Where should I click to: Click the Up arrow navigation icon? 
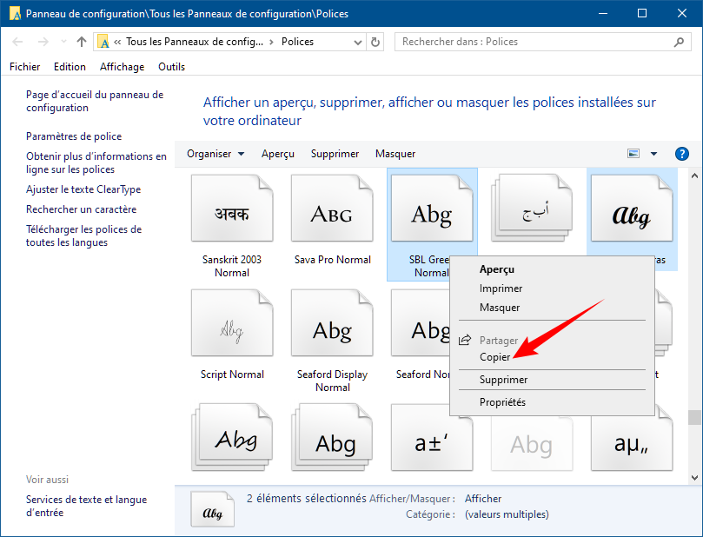point(82,42)
